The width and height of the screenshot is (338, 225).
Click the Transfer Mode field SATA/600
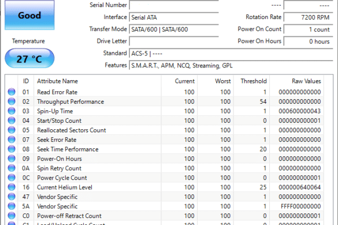174,29
